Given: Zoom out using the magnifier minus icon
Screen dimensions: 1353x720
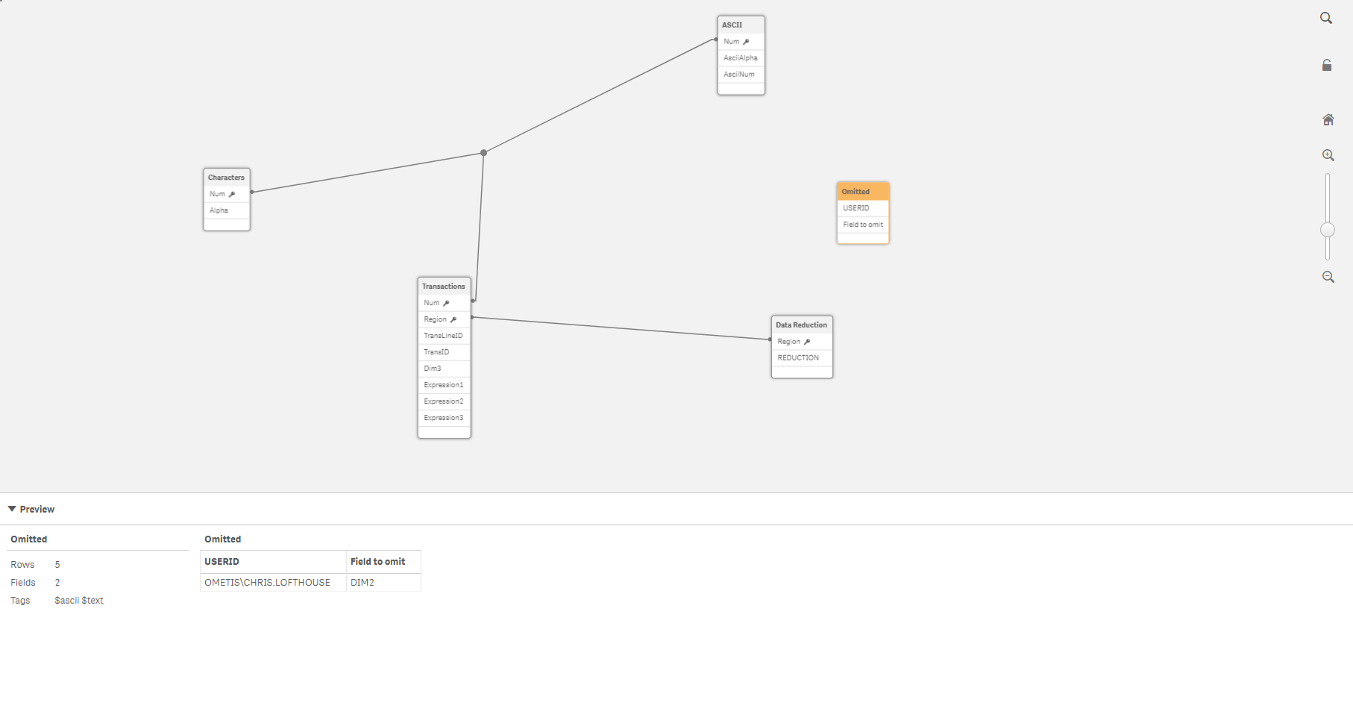Looking at the screenshot, I should click(1328, 277).
